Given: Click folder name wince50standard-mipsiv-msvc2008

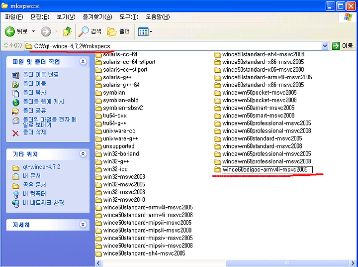Looking at the screenshot, I should [148, 246].
